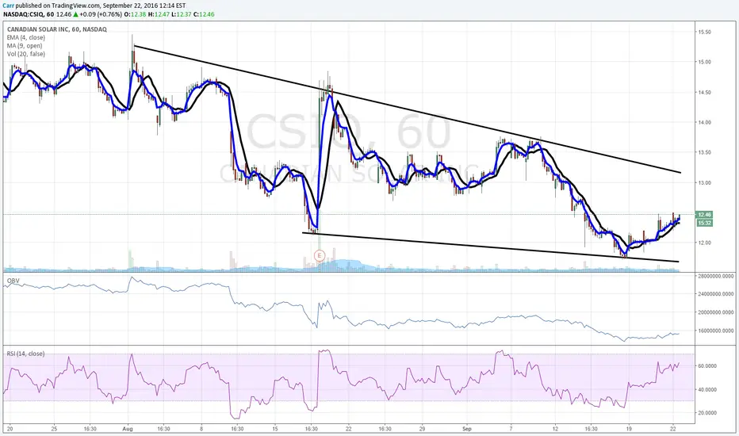Click the low value "L:12.37"
Screen dimensions: 739x436
pyautogui.click(x=181, y=14)
